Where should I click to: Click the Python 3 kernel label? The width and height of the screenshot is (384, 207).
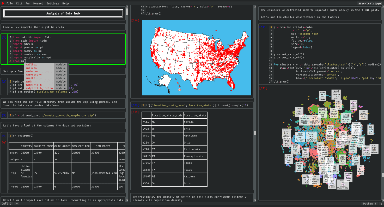click(369, 204)
